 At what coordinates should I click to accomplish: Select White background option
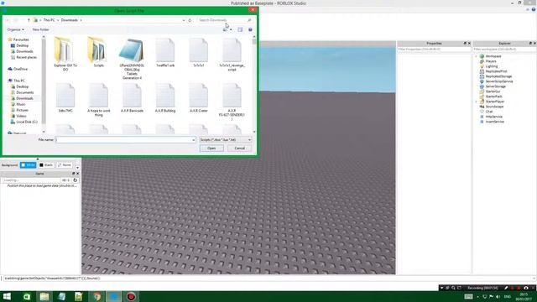pos(28,165)
